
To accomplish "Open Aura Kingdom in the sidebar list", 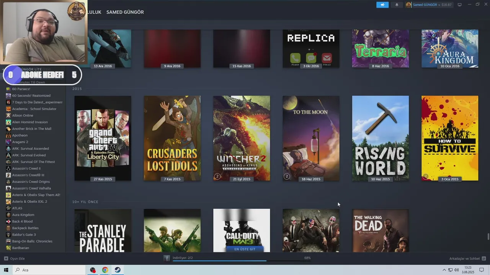I will tap(23, 215).
